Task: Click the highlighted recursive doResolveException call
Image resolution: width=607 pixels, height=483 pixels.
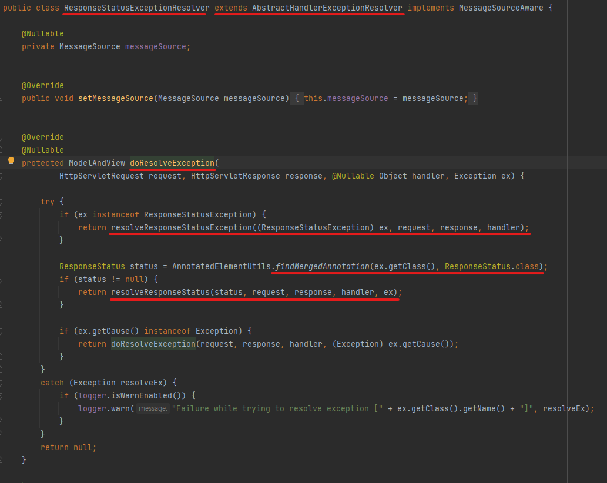Action: (153, 344)
